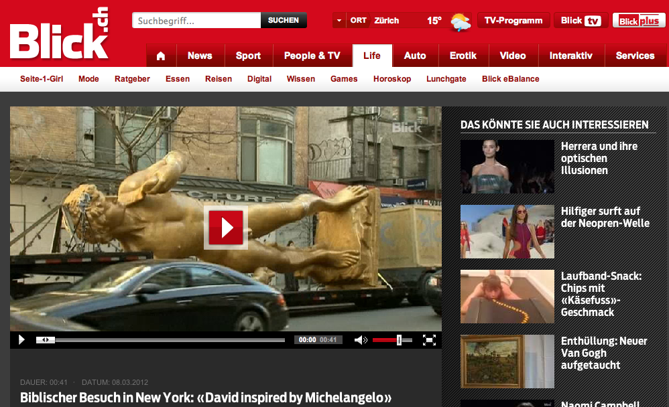Open the Blick tv channel
The width and height of the screenshot is (669, 407).
click(581, 21)
